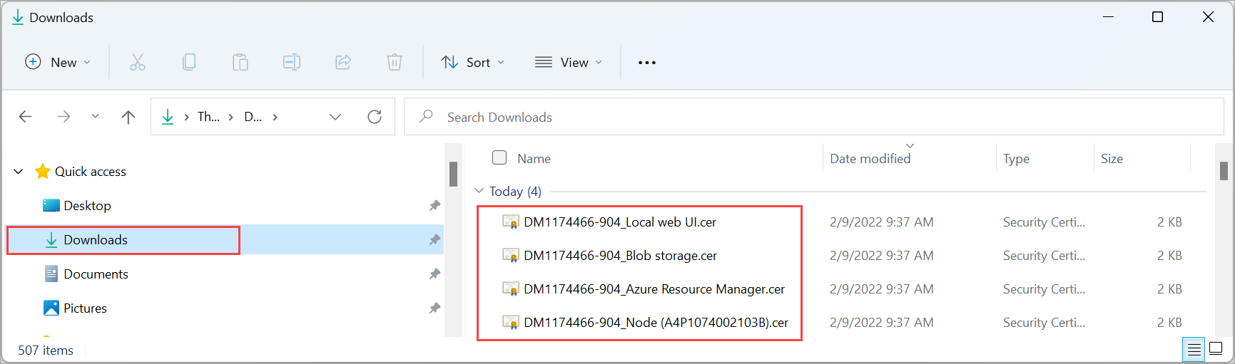Collapse the Today (4) group
This screenshot has height=364, width=1235.
coord(479,191)
